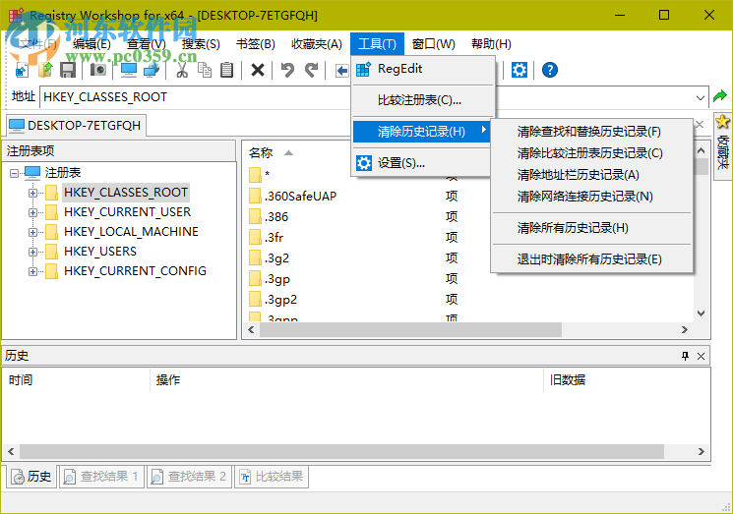Click the blue question mark help icon
The image size is (733, 514).
pos(550,70)
